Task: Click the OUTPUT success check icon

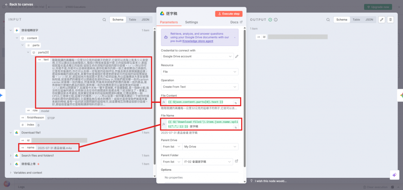Action: pyautogui.click(x=270, y=20)
